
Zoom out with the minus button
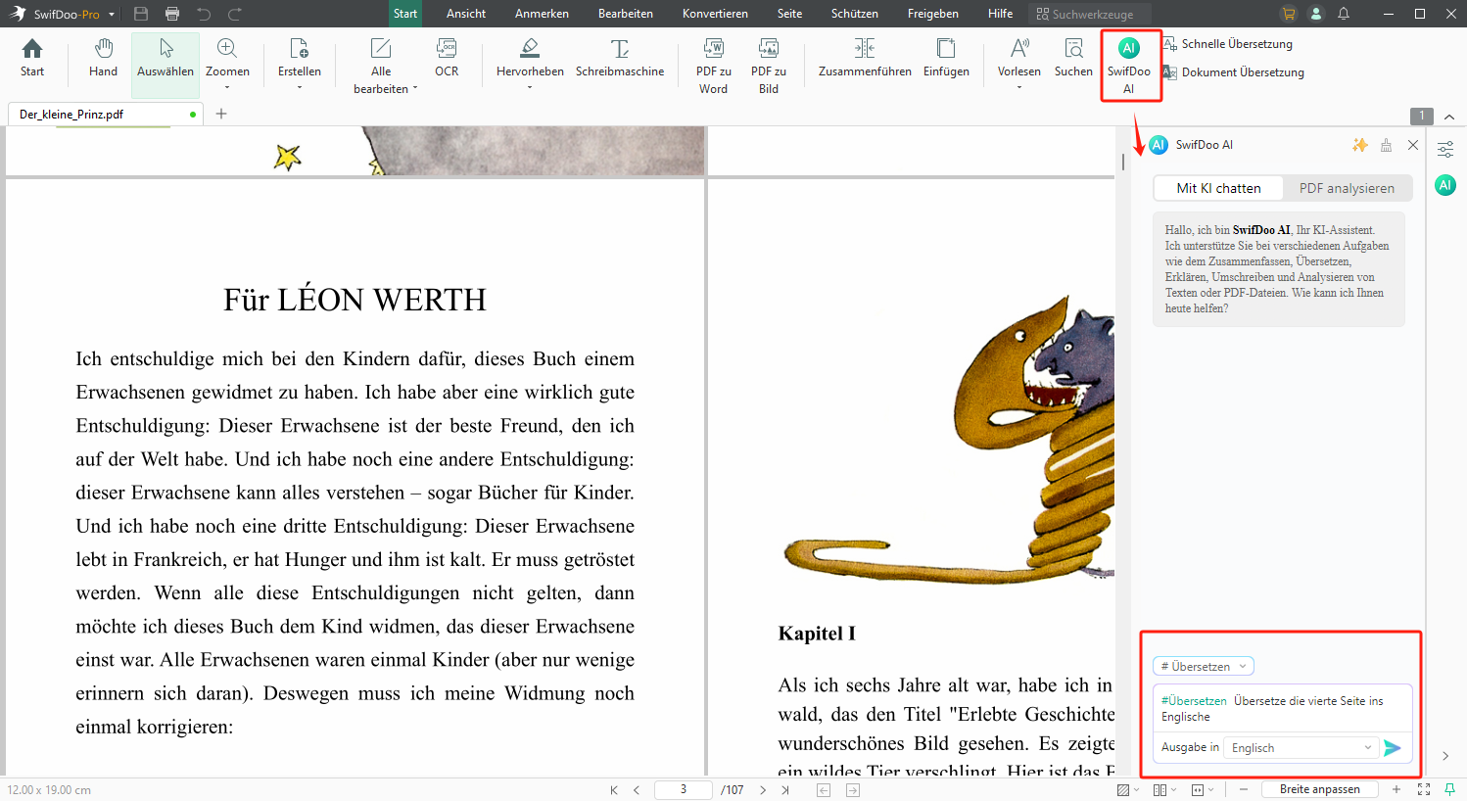[1244, 790]
